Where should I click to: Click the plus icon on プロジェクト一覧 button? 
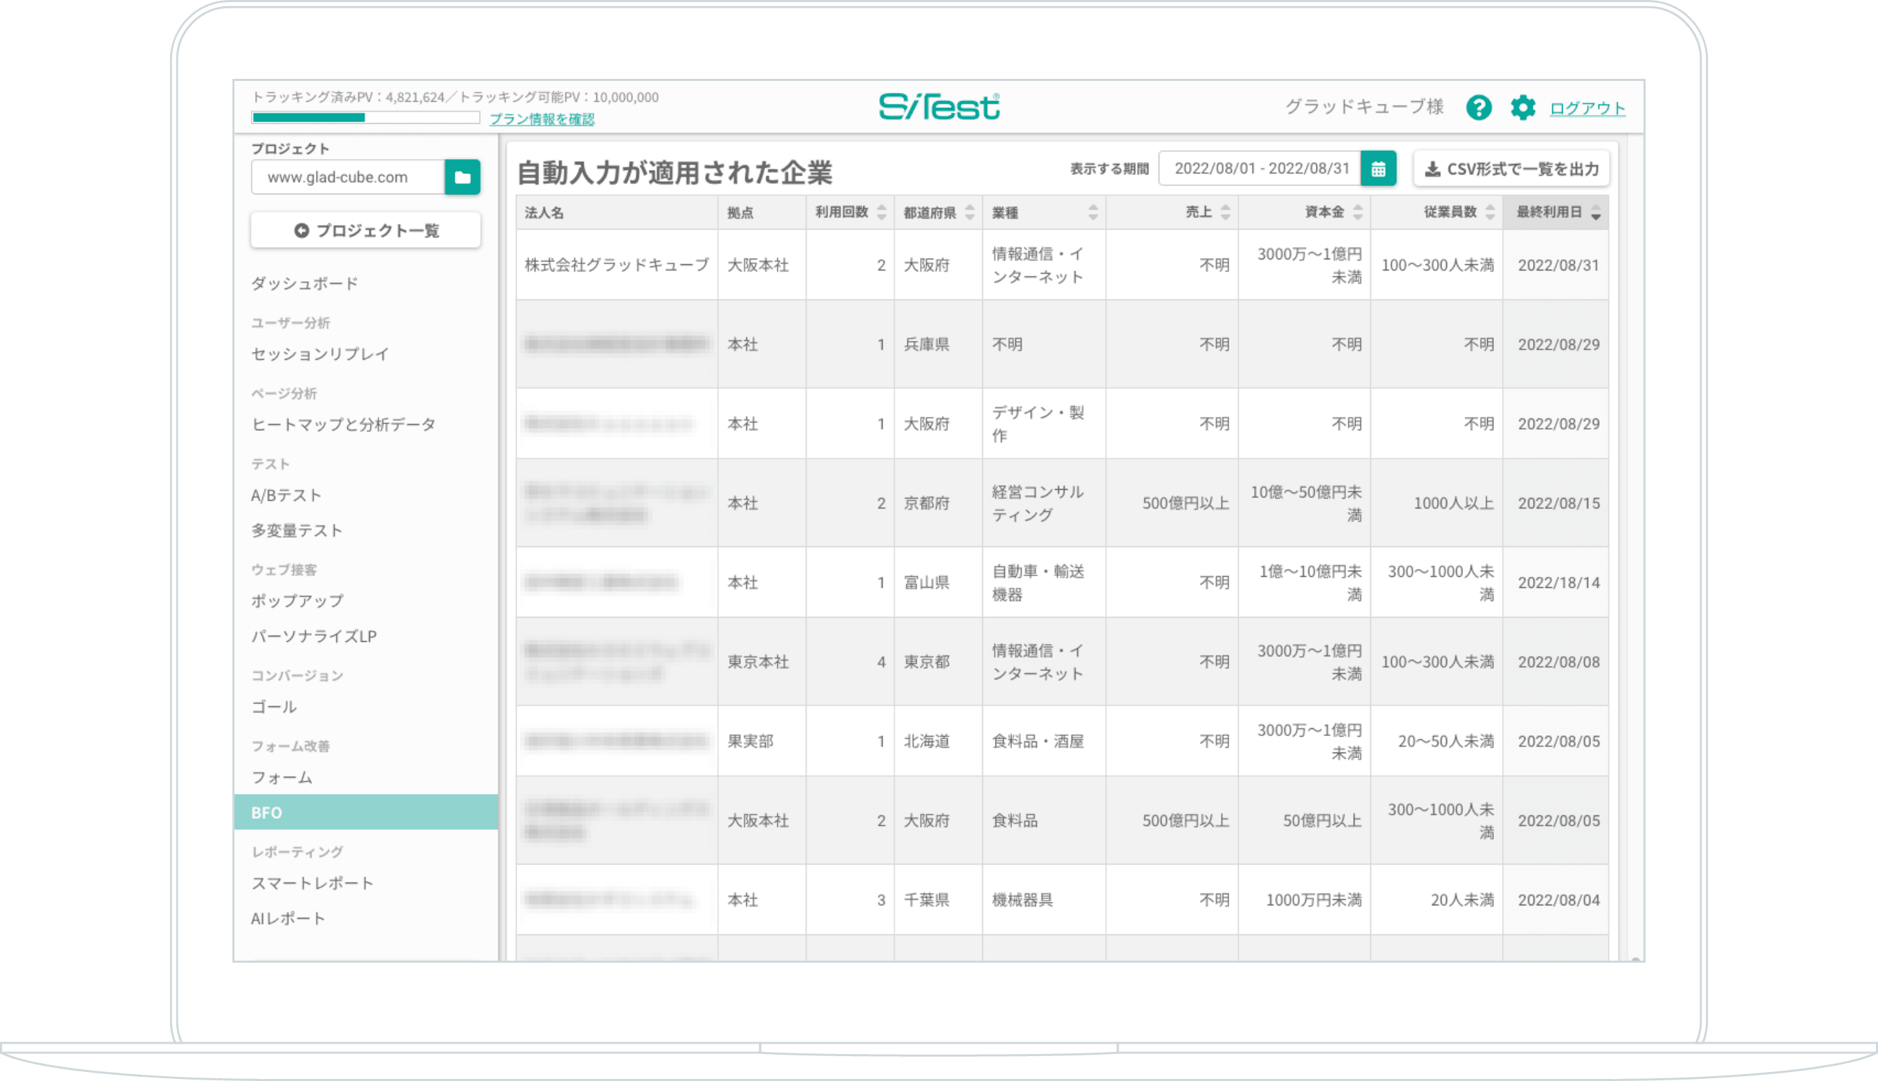click(302, 230)
